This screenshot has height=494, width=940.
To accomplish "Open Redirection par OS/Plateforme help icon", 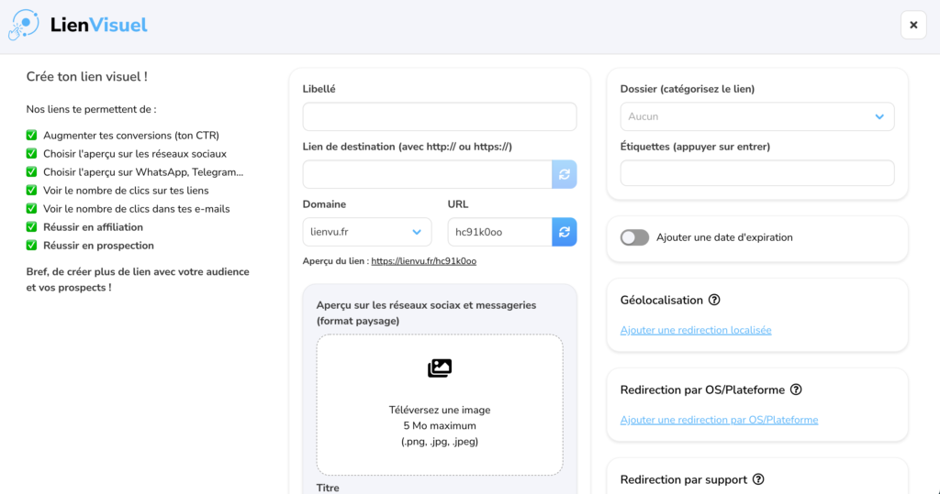I will coord(796,390).
